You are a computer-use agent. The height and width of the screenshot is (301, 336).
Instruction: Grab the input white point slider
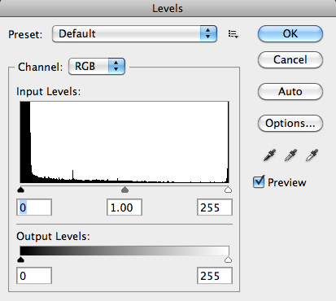(x=229, y=190)
